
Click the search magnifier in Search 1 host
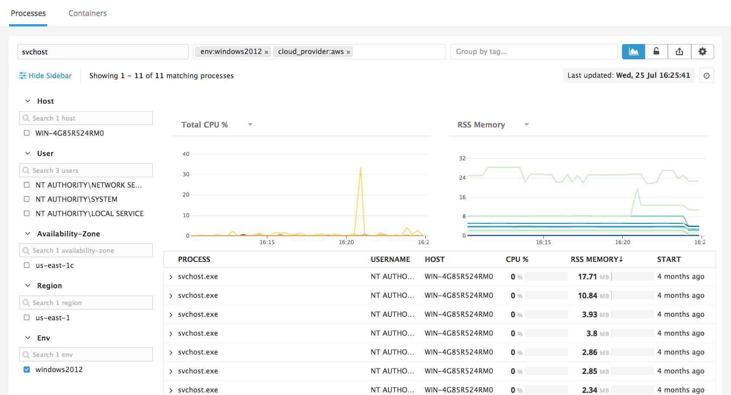point(27,118)
